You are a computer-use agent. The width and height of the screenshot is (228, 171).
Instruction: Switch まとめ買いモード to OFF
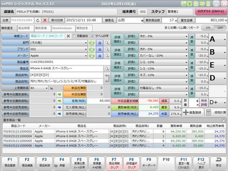(x=220, y=28)
